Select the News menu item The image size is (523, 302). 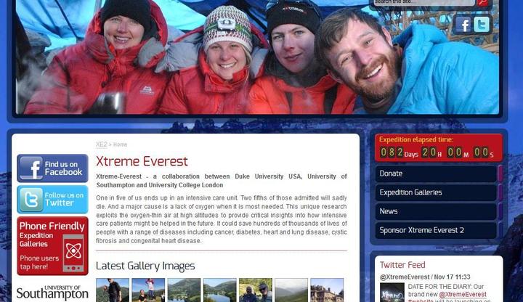(437, 211)
